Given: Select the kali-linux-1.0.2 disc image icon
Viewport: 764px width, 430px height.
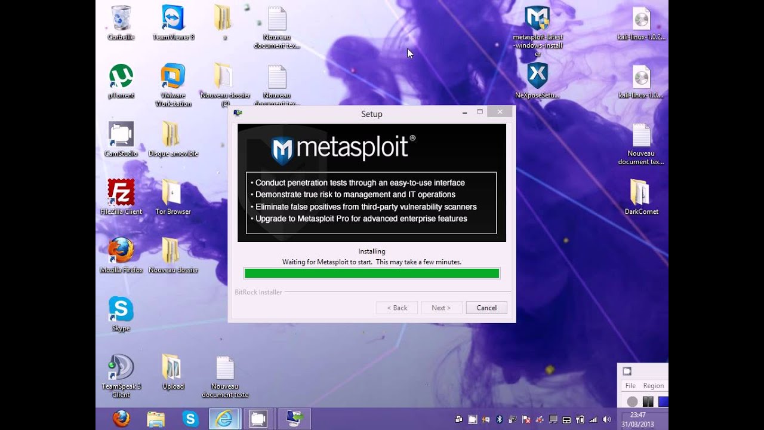Looking at the screenshot, I should [642, 23].
